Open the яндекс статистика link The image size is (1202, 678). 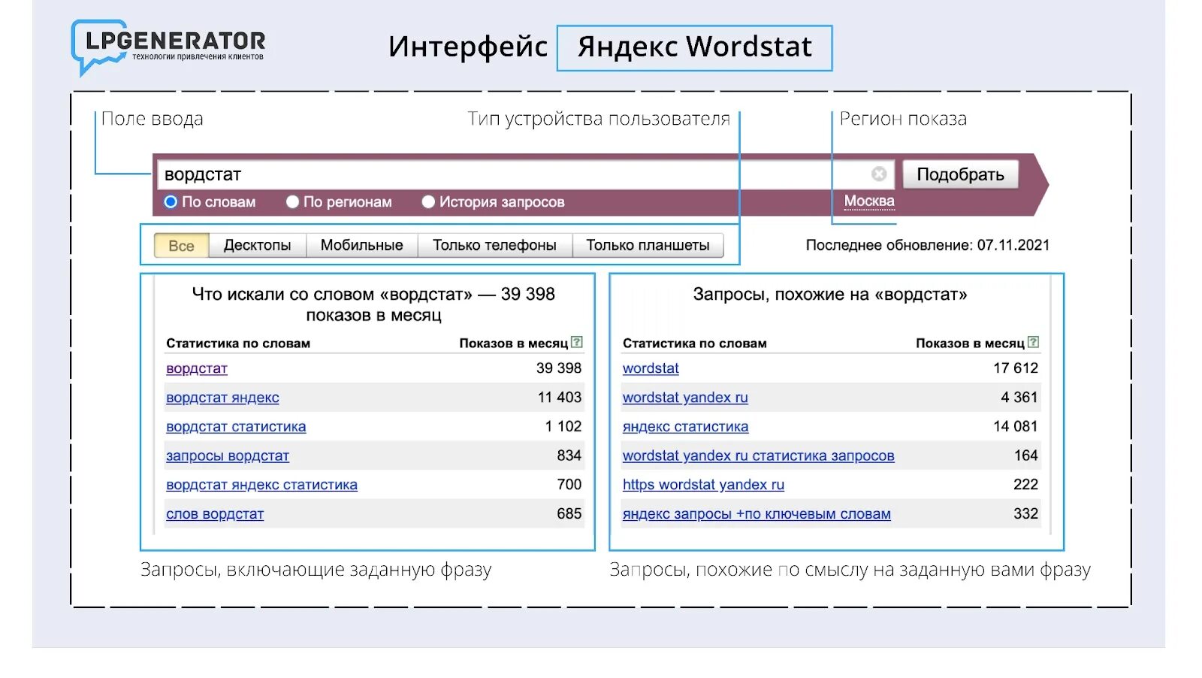tap(685, 427)
